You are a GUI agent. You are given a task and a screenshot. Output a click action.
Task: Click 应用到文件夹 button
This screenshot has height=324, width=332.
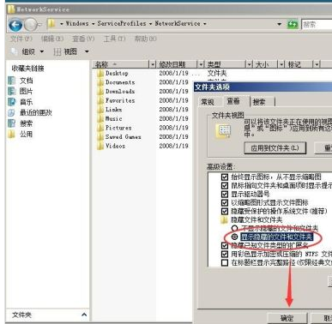click(x=275, y=148)
